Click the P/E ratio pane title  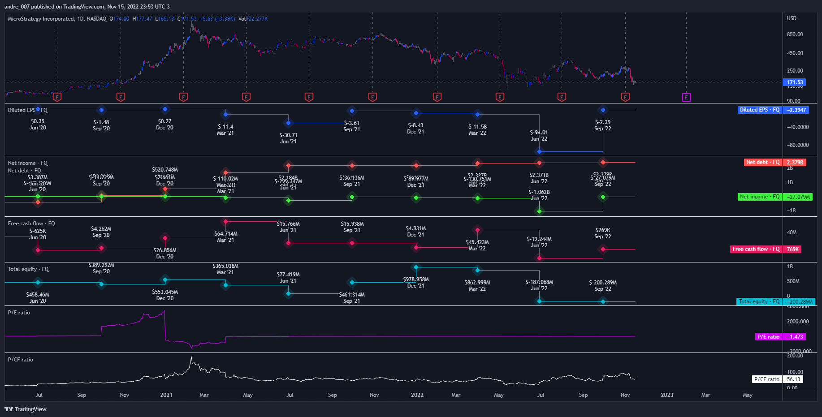[19, 313]
